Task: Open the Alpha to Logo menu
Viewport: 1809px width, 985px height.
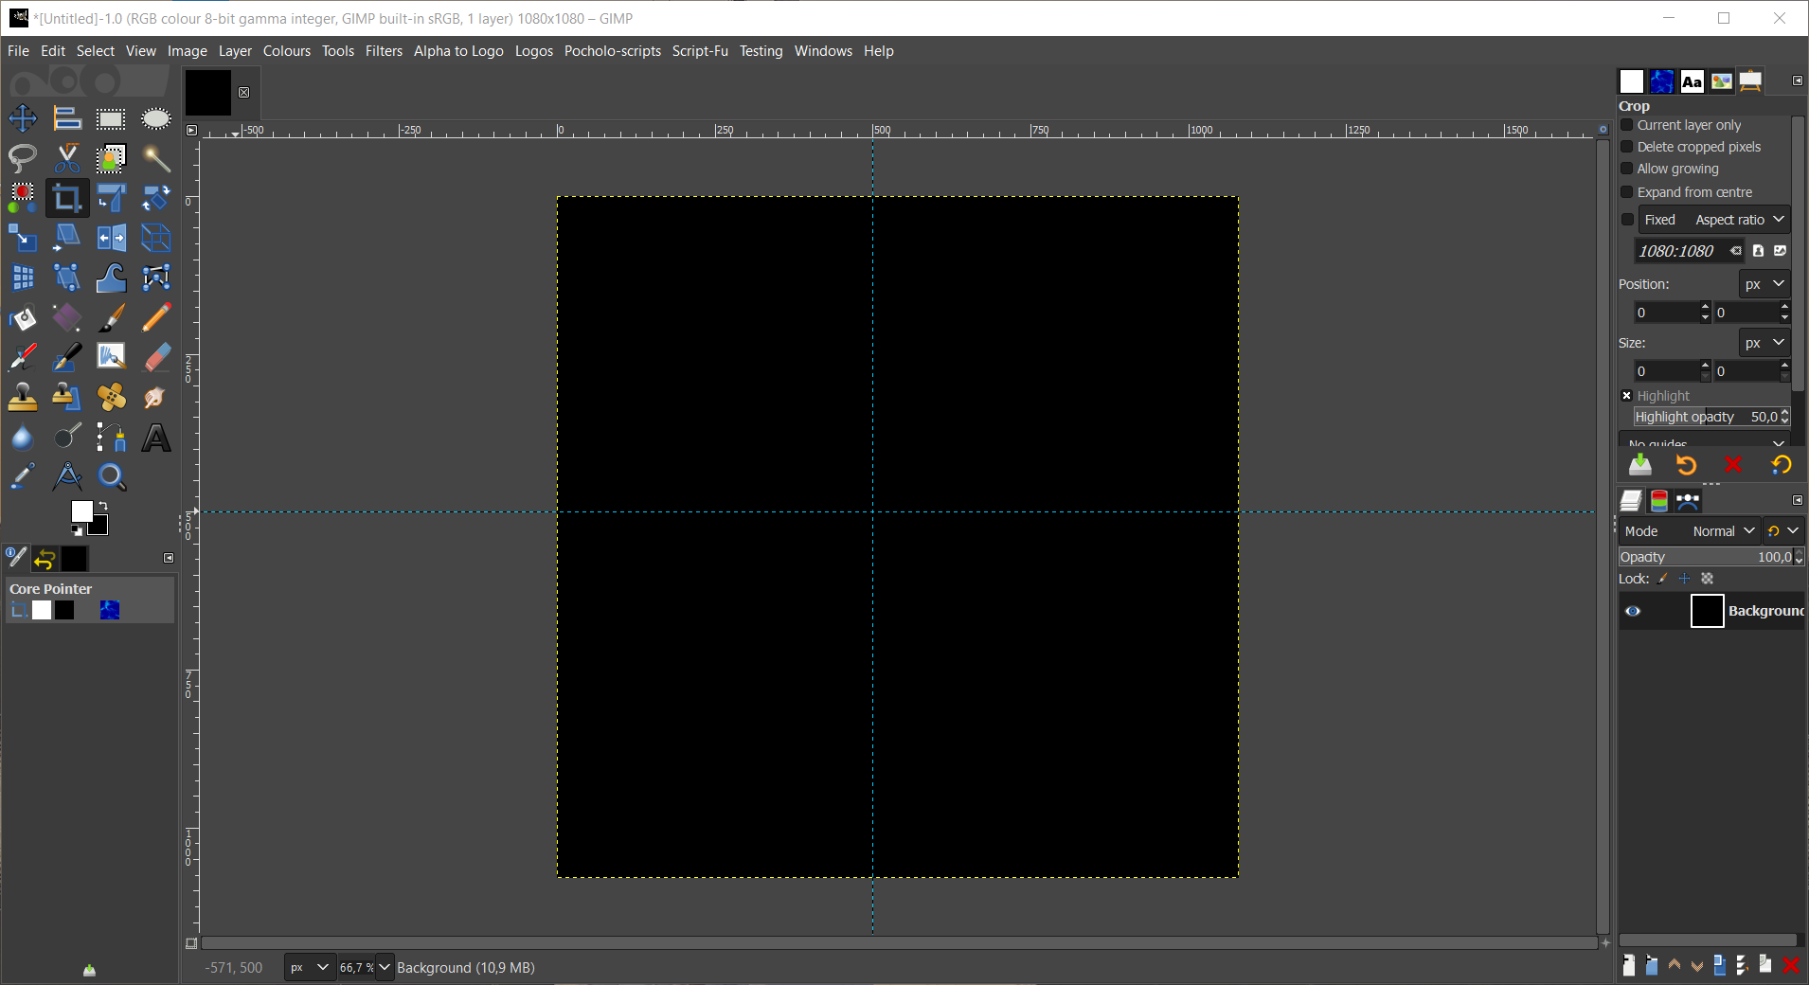Action: coord(458,51)
